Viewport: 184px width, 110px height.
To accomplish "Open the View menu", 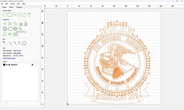I will click(x=18, y=4).
